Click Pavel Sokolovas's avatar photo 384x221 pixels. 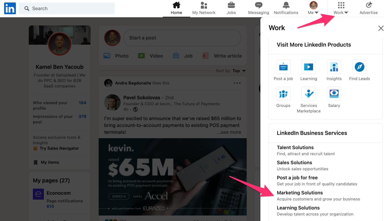tap(112, 103)
